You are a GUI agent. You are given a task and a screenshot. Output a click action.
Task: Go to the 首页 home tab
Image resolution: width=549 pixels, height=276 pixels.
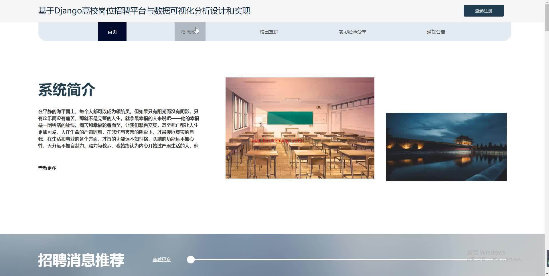pyautogui.click(x=112, y=32)
